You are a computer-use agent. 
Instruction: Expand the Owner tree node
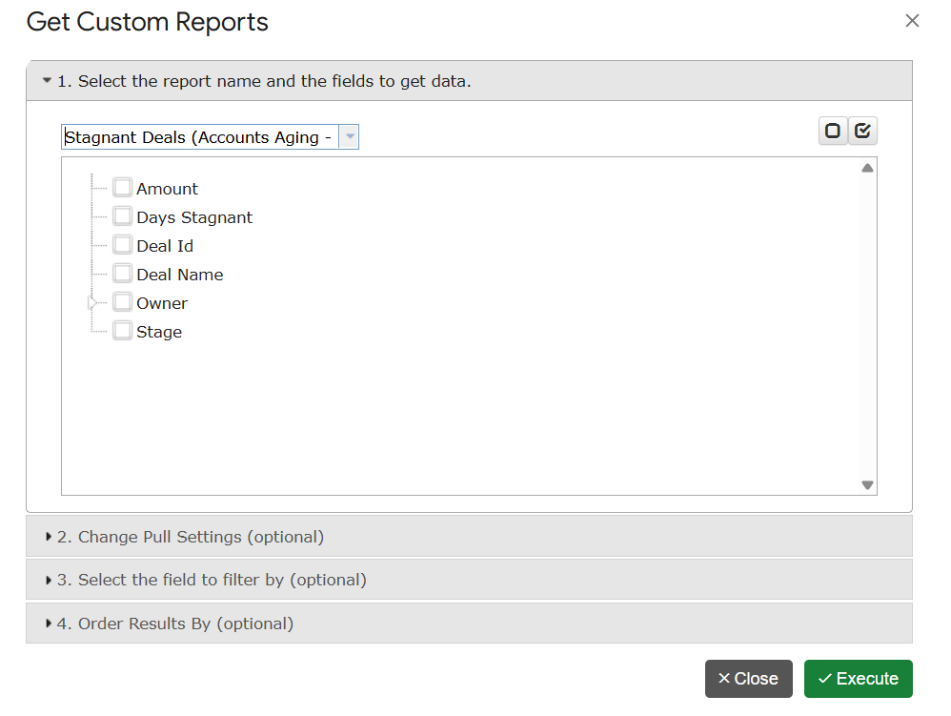pos(92,302)
